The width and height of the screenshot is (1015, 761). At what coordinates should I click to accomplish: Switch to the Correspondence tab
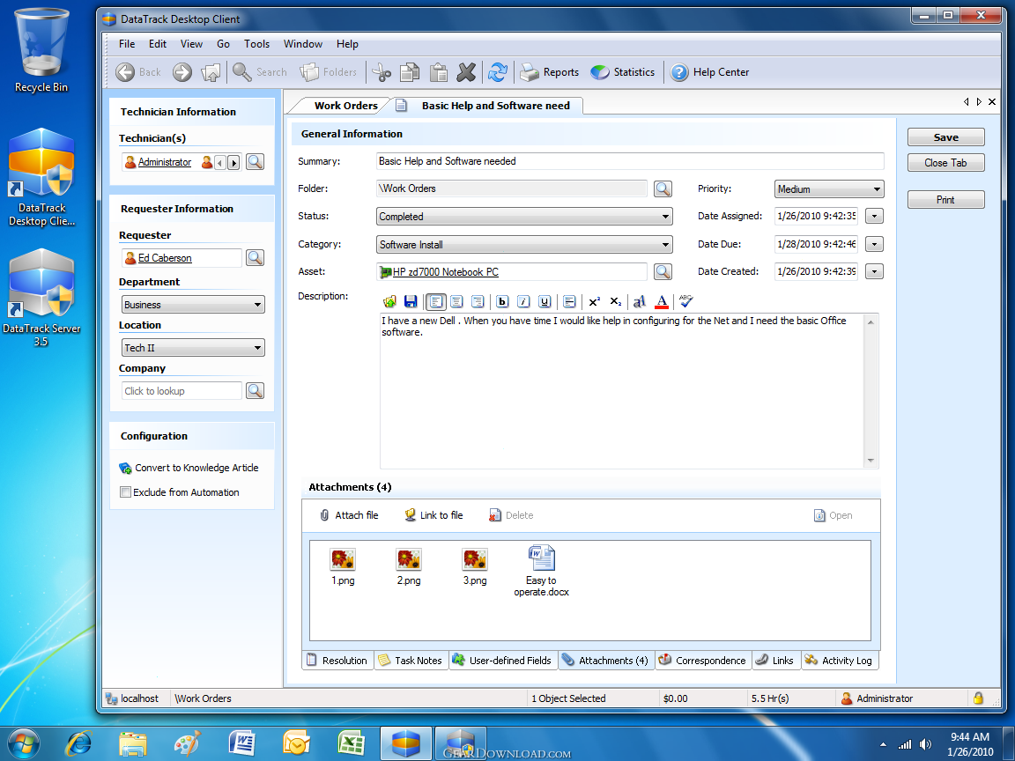click(x=702, y=660)
